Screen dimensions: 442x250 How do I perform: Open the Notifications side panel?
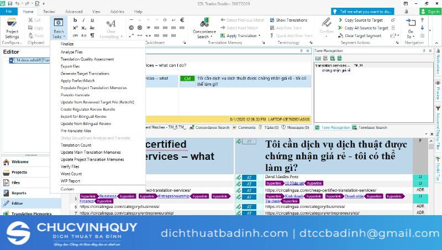point(438,61)
